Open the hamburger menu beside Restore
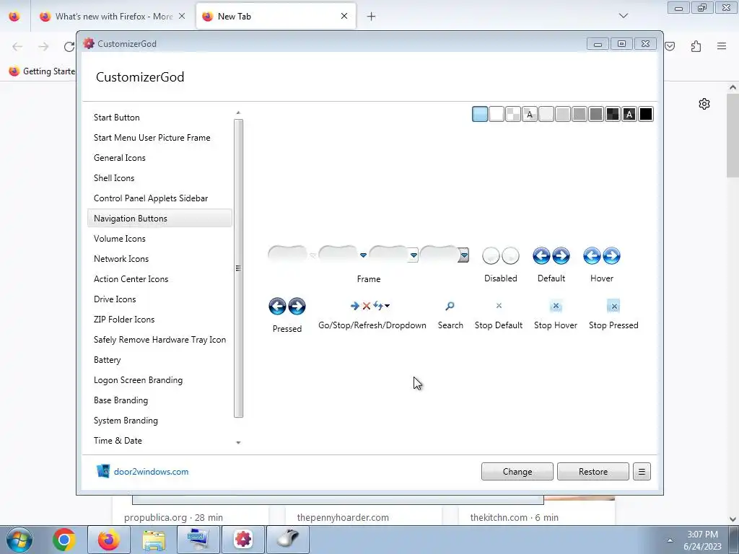739x554 pixels. 642,472
